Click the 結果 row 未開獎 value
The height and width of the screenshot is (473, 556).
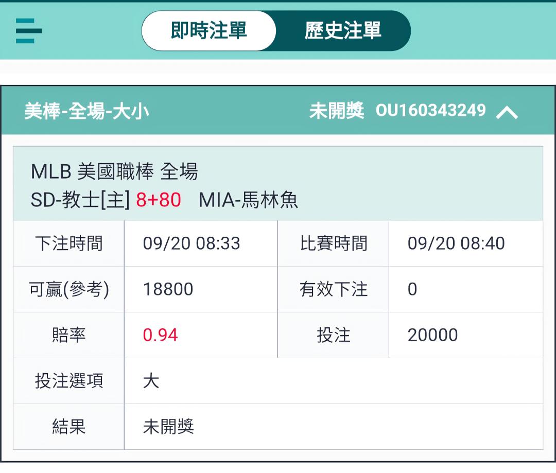168,427
